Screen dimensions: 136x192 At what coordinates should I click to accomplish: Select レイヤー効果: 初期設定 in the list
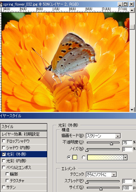[x=24, y=134]
